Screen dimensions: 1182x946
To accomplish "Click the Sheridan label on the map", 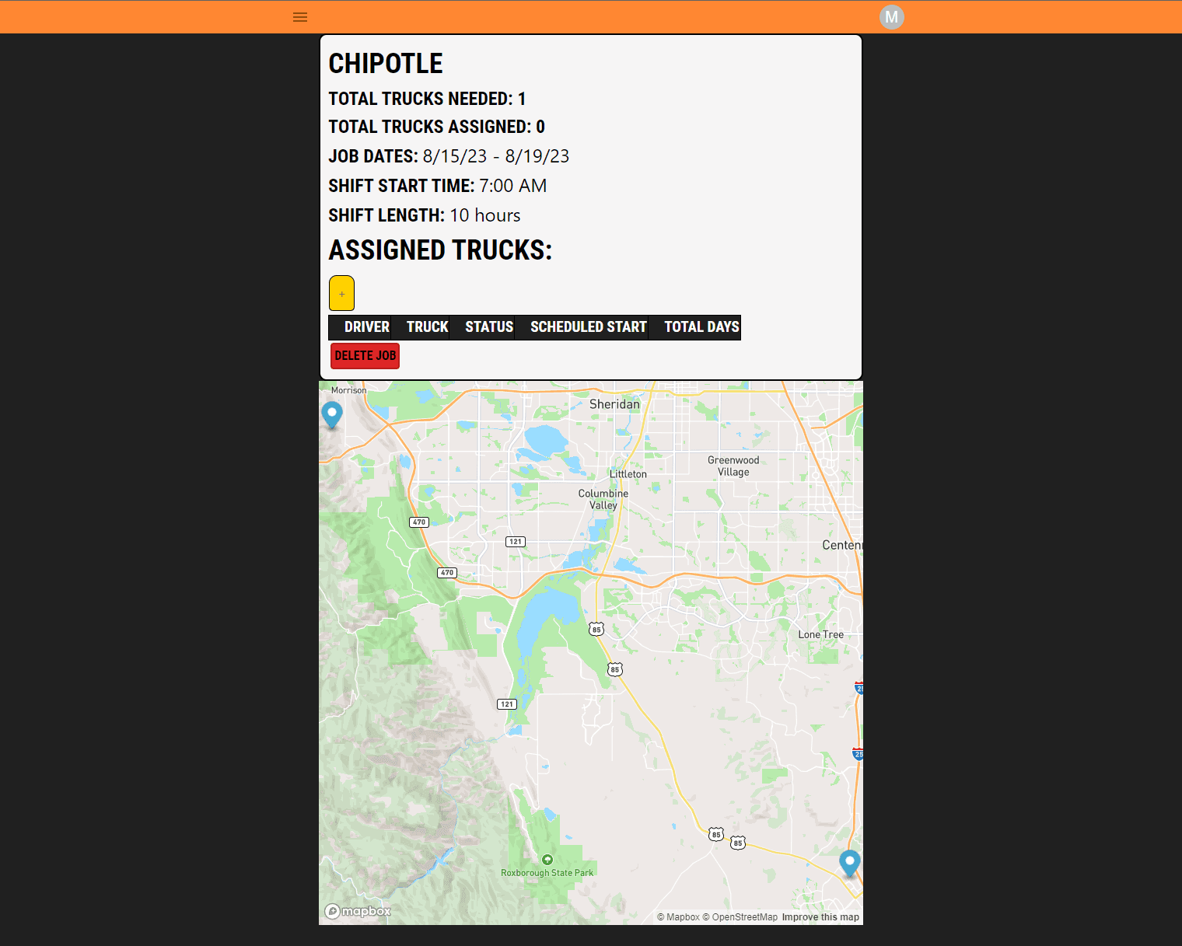I will pyautogui.click(x=614, y=404).
